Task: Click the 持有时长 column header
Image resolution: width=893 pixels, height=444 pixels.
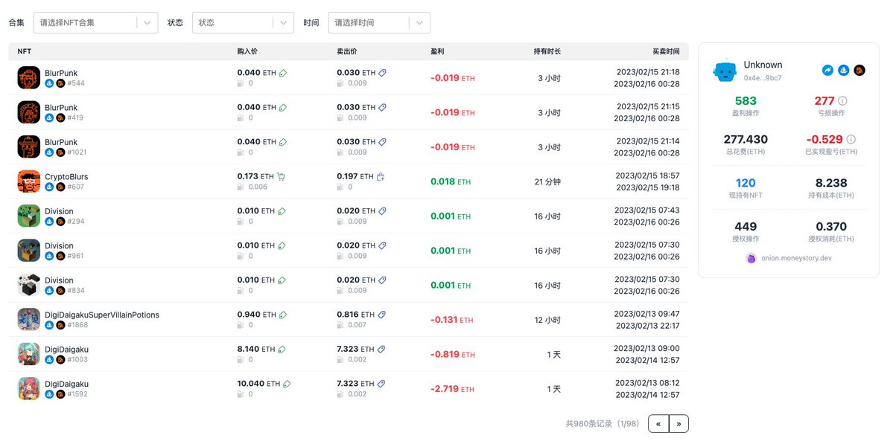Action: pyautogui.click(x=547, y=51)
